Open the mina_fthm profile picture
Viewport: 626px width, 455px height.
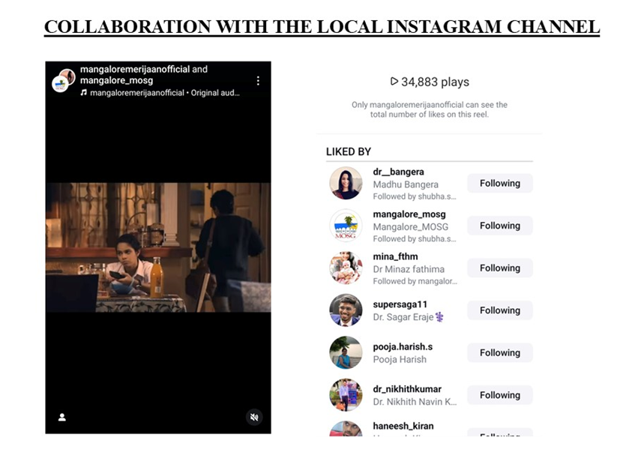(x=346, y=268)
